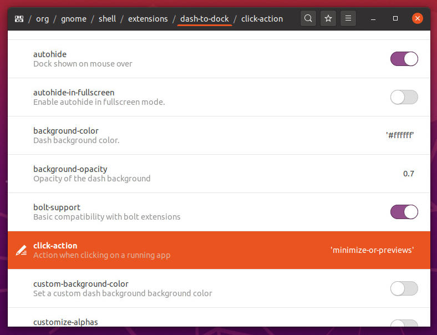This screenshot has height=335, width=437.
Task: Disable the bolt-support switch
Action: pos(404,212)
